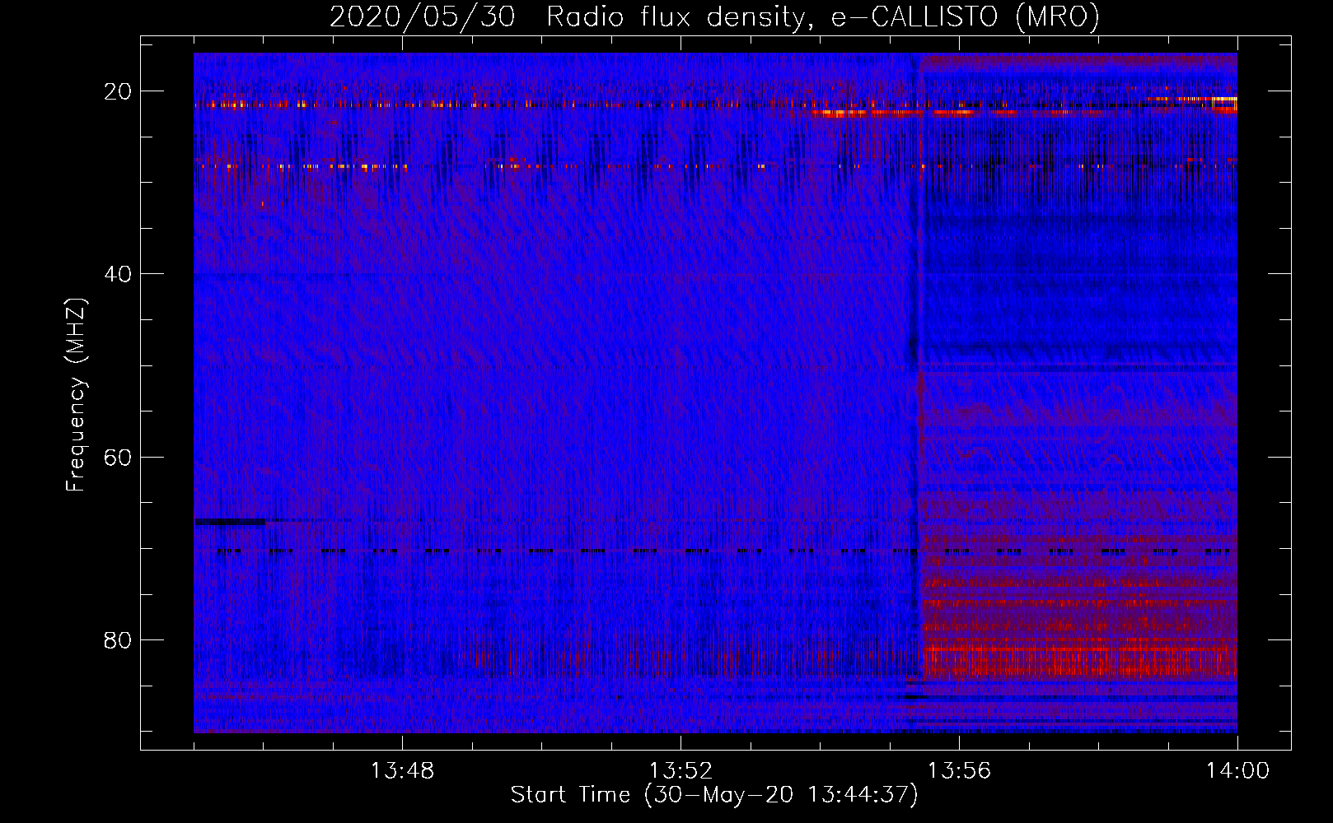Viewport: 1333px width, 823px height.
Task: Click the frequency tick label "20"
Action: pyautogui.click(x=118, y=91)
